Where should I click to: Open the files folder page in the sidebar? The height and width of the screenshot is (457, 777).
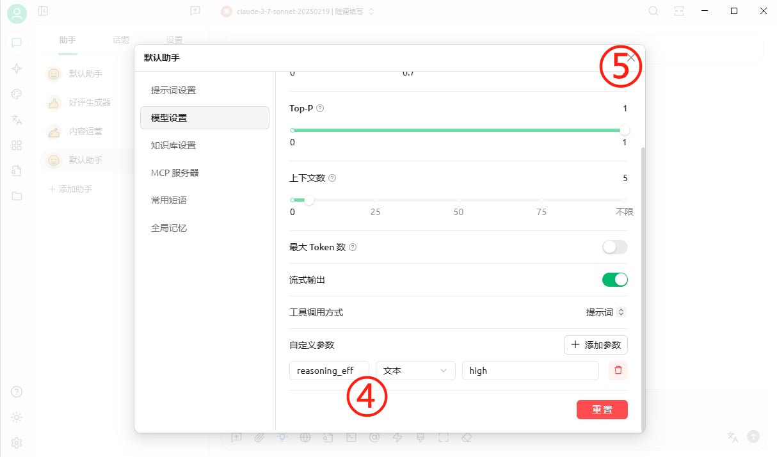point(17,196)
